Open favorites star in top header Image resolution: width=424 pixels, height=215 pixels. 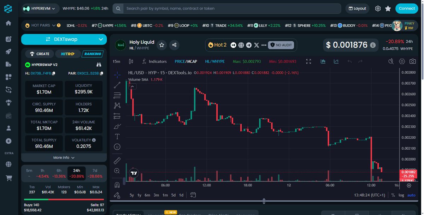click(388, 8)
